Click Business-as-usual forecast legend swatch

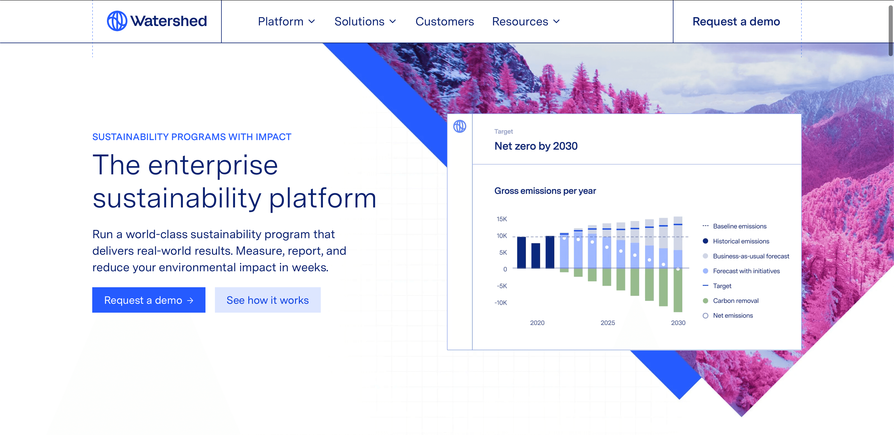[705, 256]
